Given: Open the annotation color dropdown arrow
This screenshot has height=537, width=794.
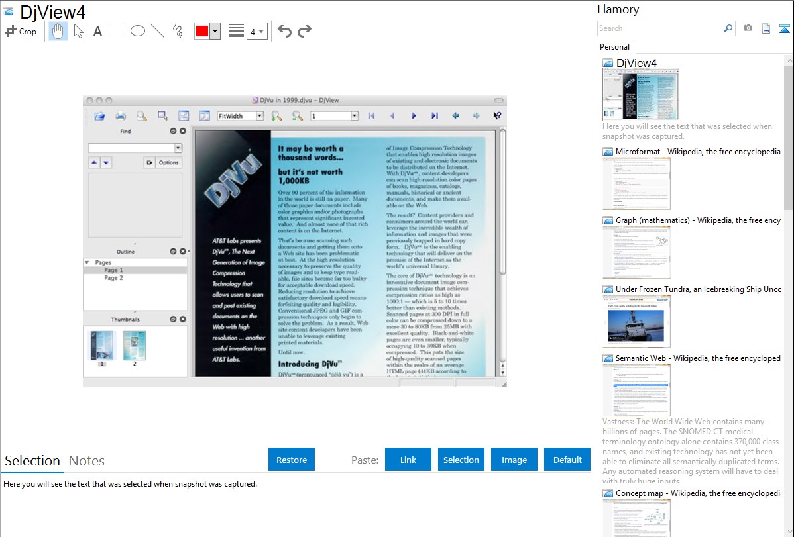Looking at the screenshot, I should 215,31.
